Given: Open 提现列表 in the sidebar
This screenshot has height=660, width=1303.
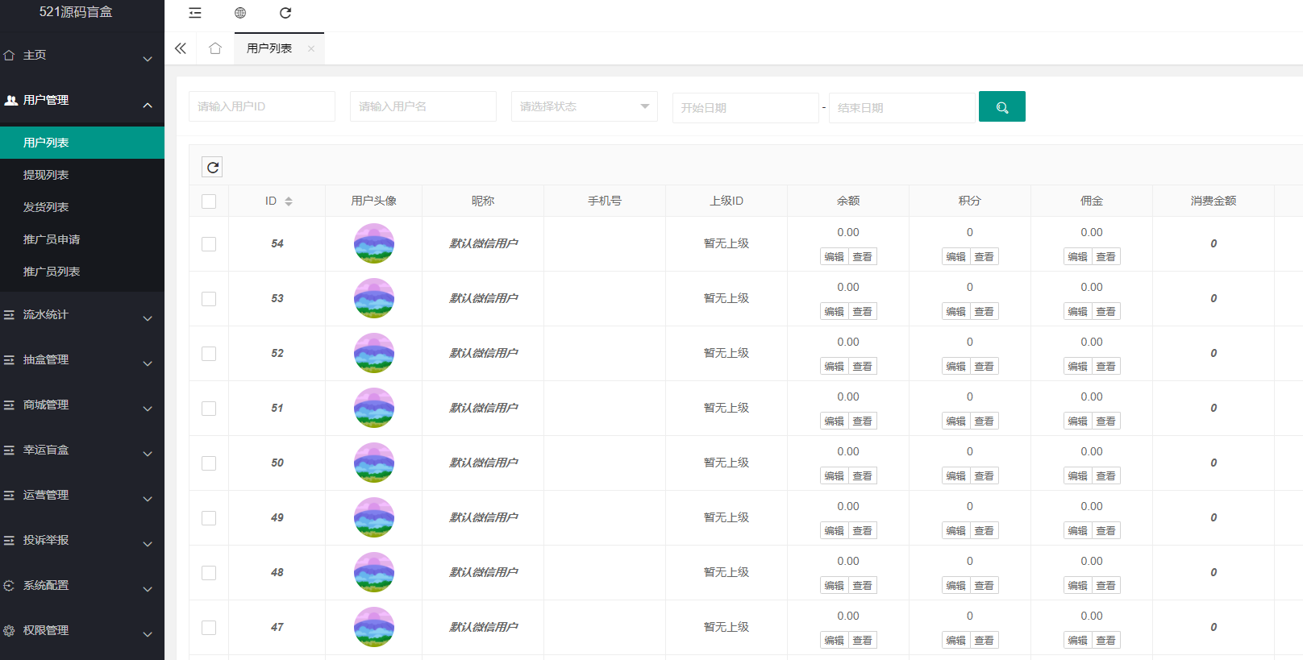Looking at the screenshot, I should (46, 175).
